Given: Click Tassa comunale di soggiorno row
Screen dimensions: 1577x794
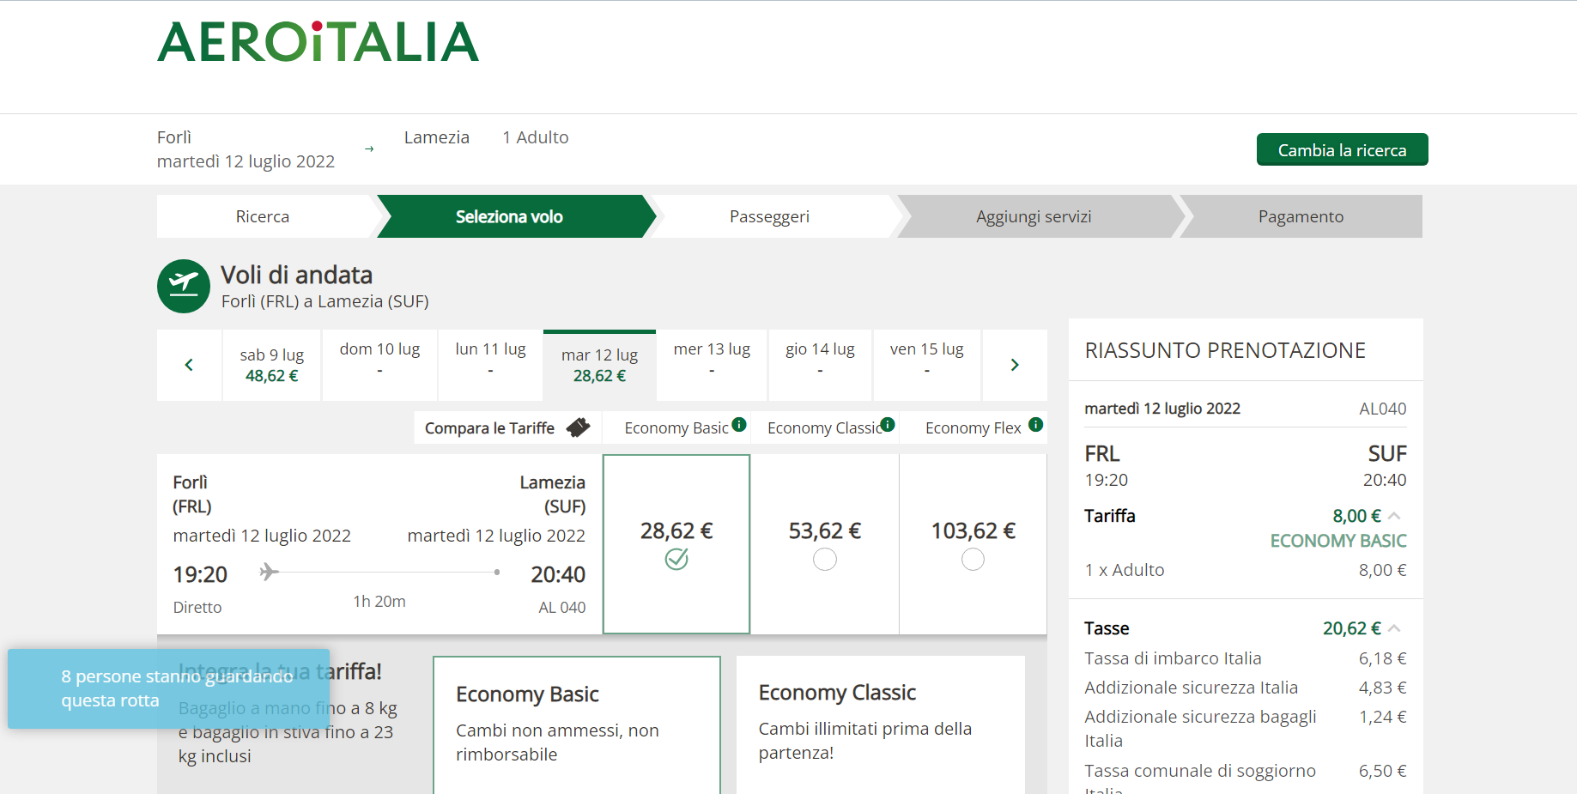Looking at the screenshot, I should [1246, 777].
